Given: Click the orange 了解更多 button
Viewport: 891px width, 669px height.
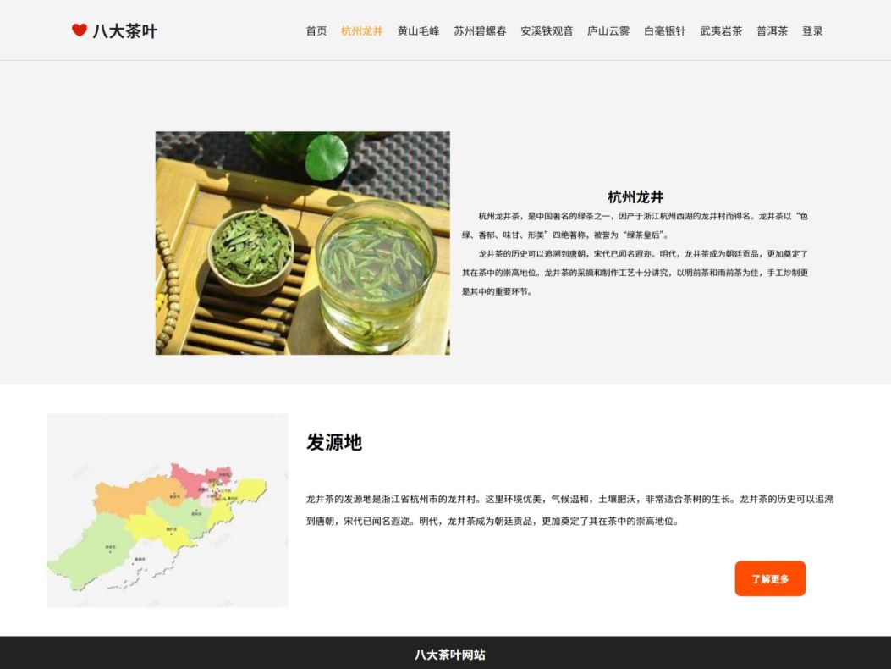Looking at the screenshot, I should click(x=770, y=578).
